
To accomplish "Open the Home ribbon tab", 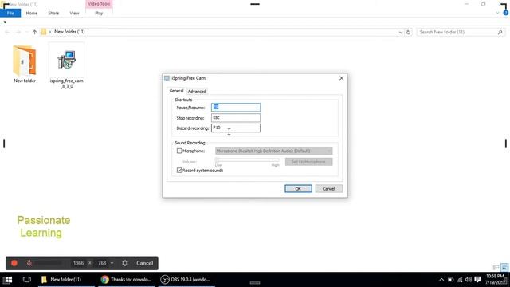I will pyautogui.click(x=32, y=13).
